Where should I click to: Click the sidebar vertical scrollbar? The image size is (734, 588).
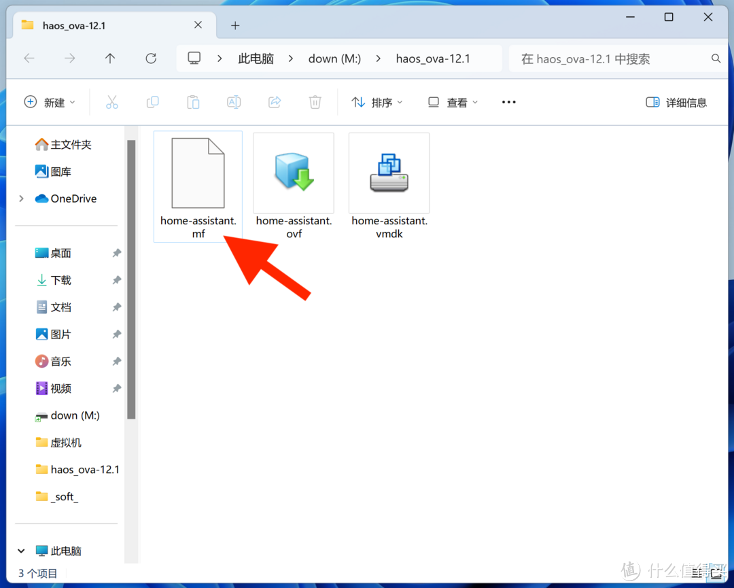(131, 279)
